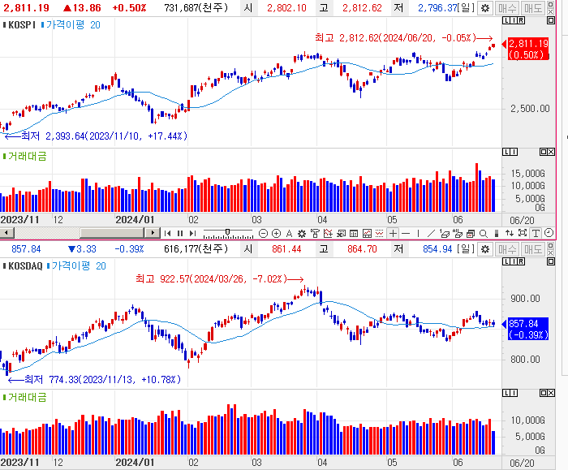Click the candle bar marker icon
Screen dimensions: 568x470
pyautogui.click(x=497, y=233)
